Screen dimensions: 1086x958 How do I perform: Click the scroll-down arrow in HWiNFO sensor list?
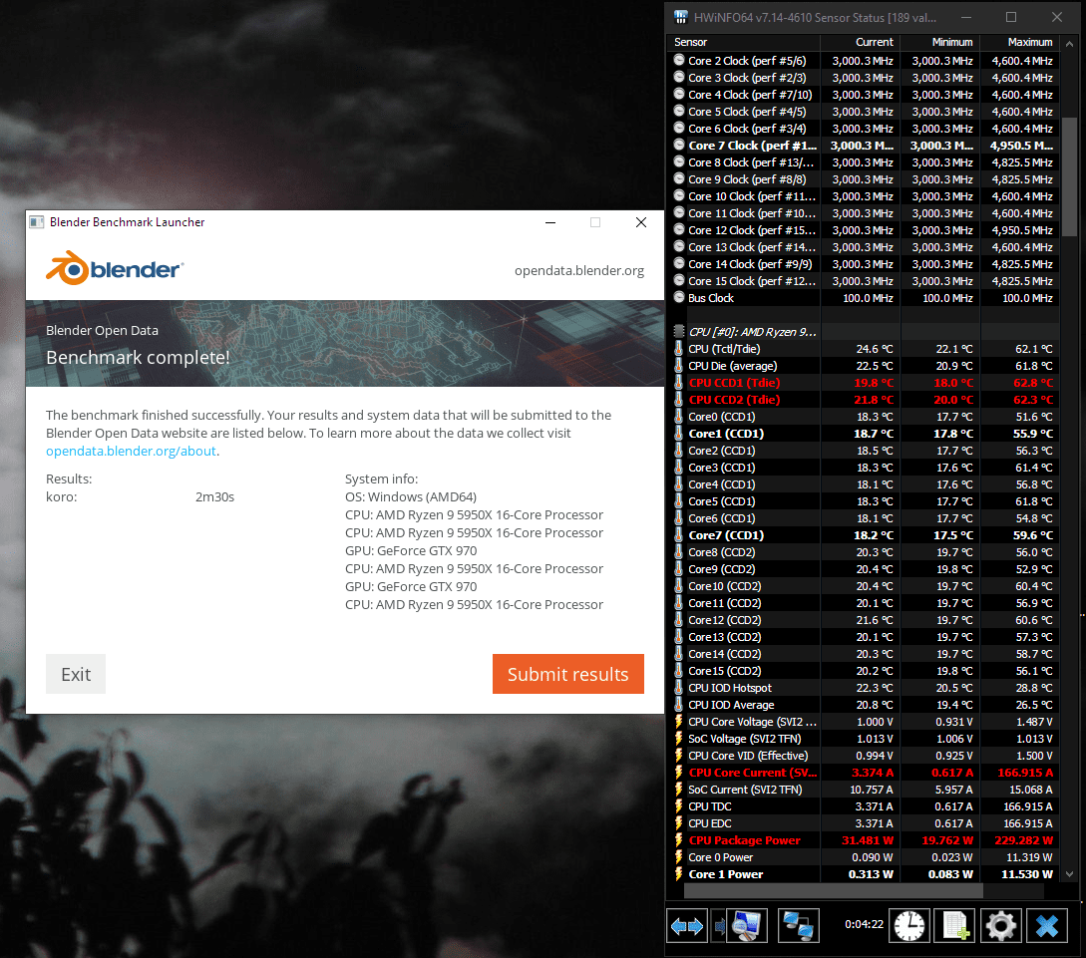[1069, 874]
